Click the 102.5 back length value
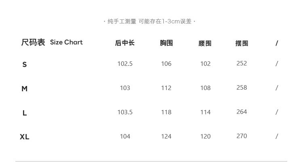Viewport: 303px width, 168px height. pos(125,64)
